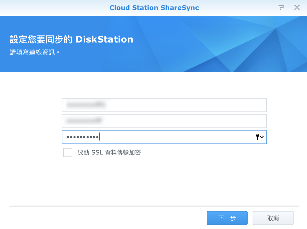Click the separator line above the buttons

pos(154,207)
